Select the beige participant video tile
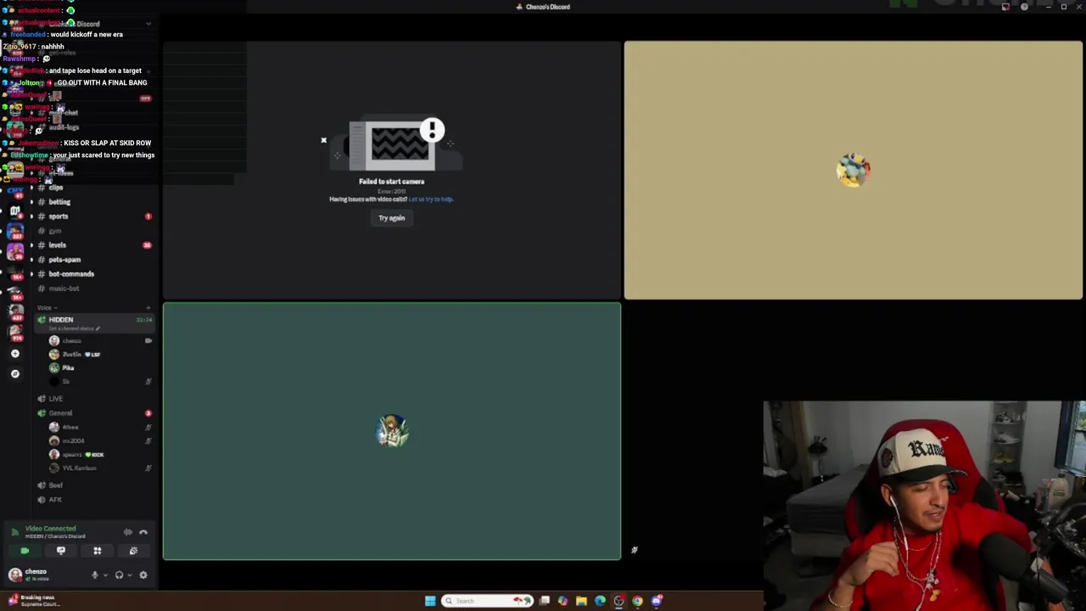The height and width of the screenshot is (611, 1086). 853,171
